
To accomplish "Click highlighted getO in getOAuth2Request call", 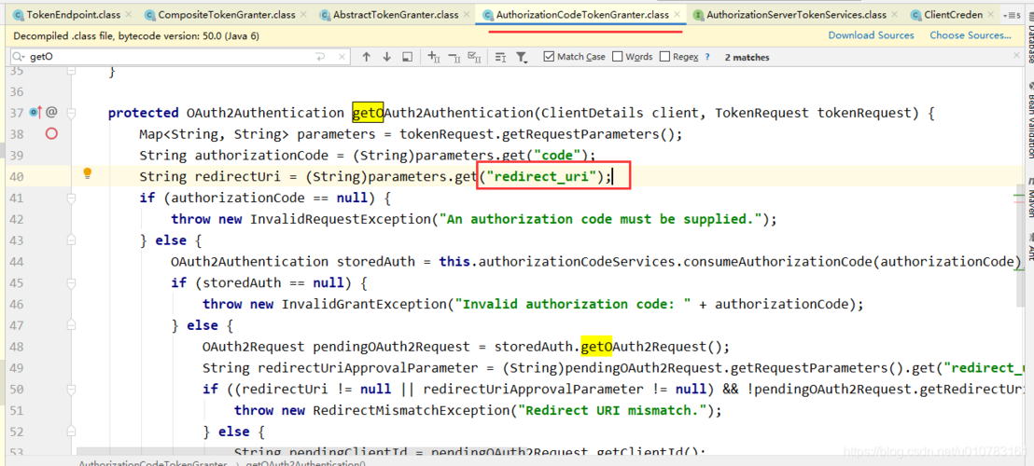I will click(596, 346).
